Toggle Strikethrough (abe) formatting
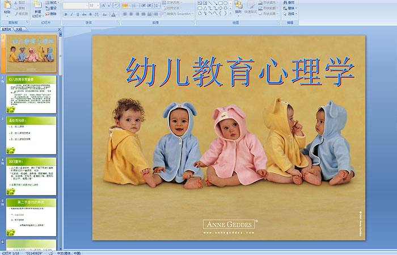Image resolution: width=397 pixels, height=255 pixels. click(84, 14)
